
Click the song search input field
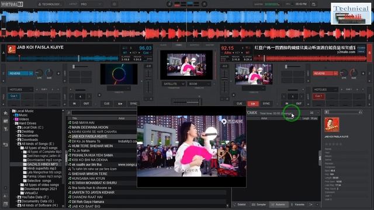click(104, 113)
